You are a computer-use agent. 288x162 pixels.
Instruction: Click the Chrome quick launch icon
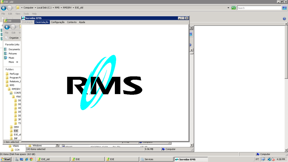click(x=31, y=159)
